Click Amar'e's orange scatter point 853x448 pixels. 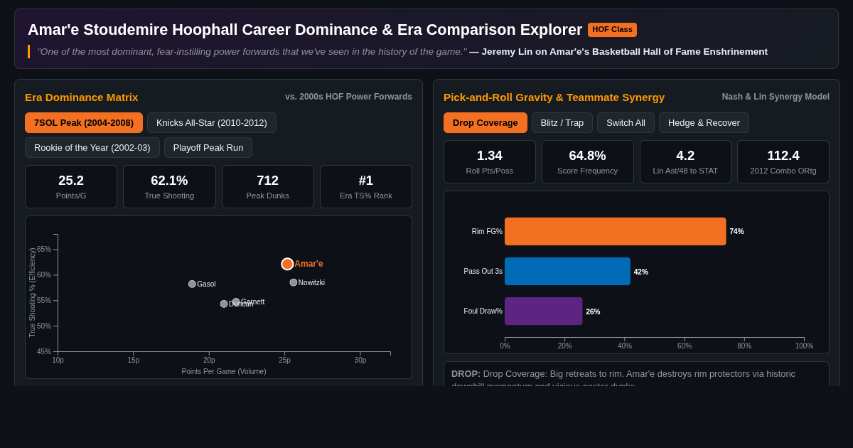click(x=287, y=264)
